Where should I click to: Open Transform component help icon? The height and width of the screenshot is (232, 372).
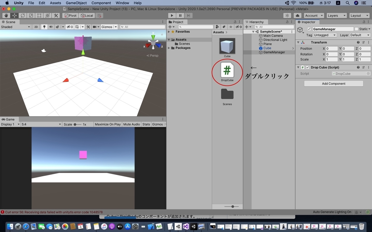[358, 42]
